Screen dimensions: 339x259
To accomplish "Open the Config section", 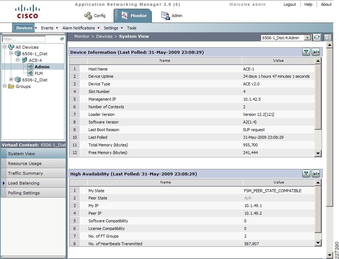I will (95, 16).
